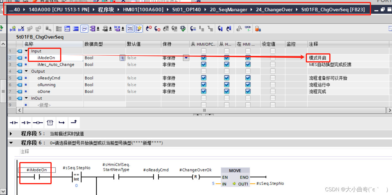Enable the iModeOn setpoint (设定值) checkbox

tap(273, 58)
